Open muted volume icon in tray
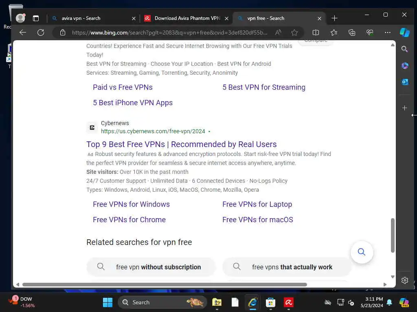This screenshot has height=312, width=417. click(351, 302)
